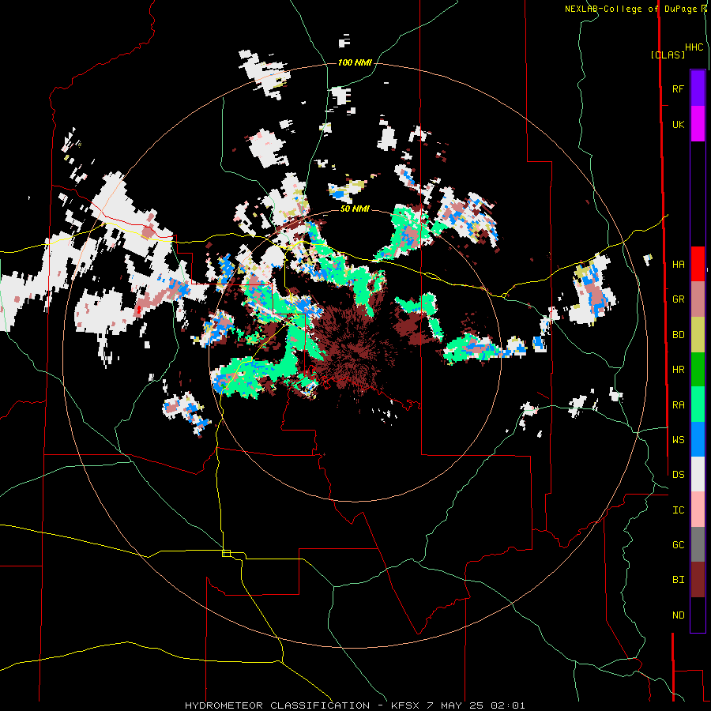This screenshot has width=711, height=711.
Task: Pick the bright green RA rain swatch
Action: pyautogui.click(x=698, y=404)
